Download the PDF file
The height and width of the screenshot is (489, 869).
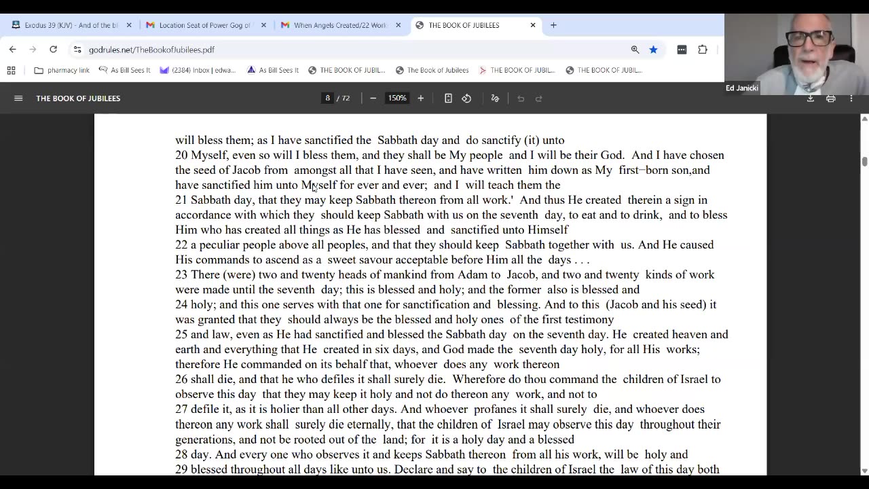coord(810,98)
